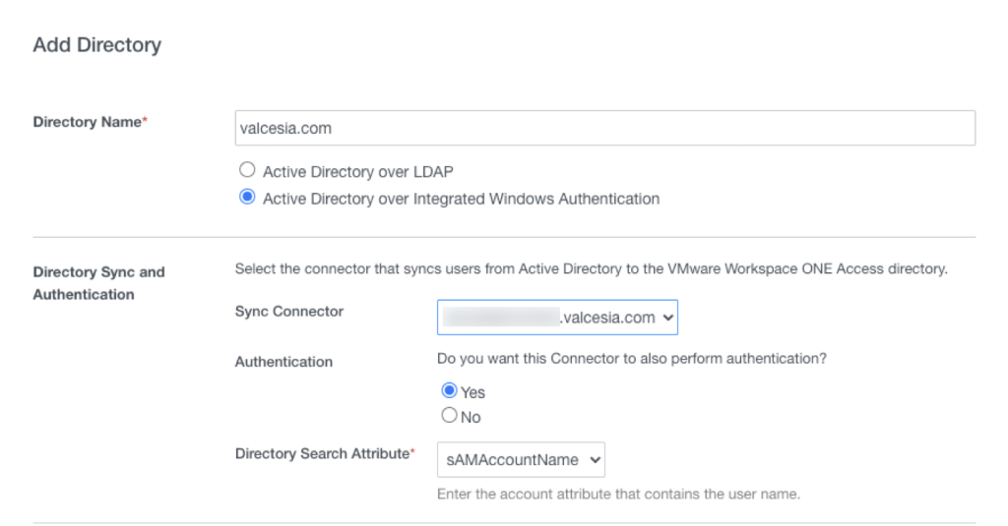Select the Active Directory over LDAP radio button
This screenshot has width=1008, height=526.
[247, 170]
